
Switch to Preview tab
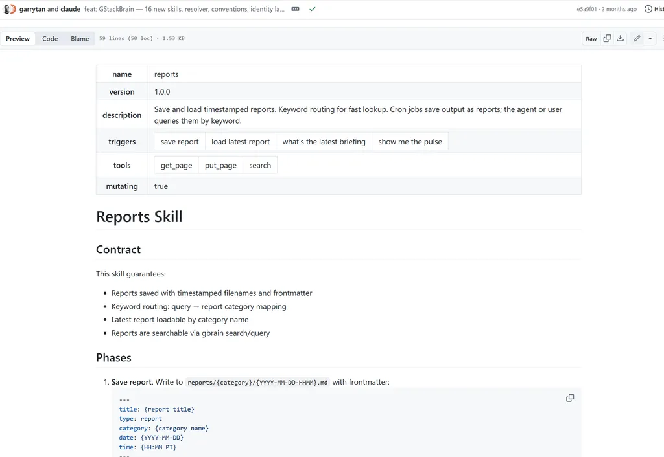tap(18, 38)
